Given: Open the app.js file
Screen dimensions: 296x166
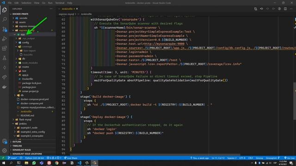Looking at the screenshot, I should click(25, 75).
